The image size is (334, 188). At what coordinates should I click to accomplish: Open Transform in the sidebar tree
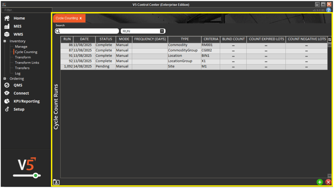pos(23,57)
